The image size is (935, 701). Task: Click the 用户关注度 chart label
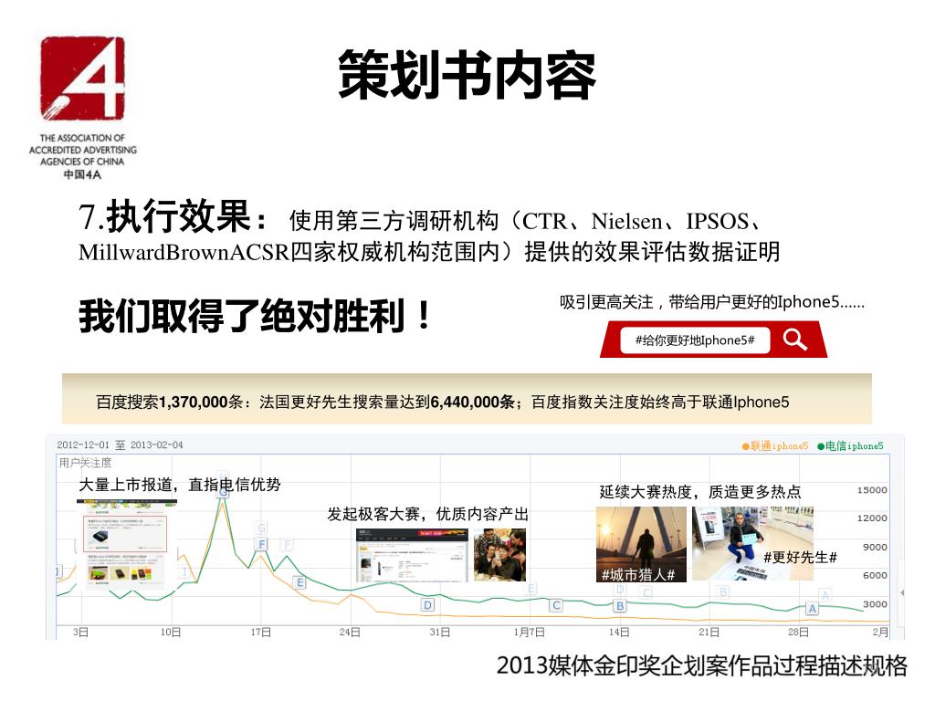pos(85,462)
